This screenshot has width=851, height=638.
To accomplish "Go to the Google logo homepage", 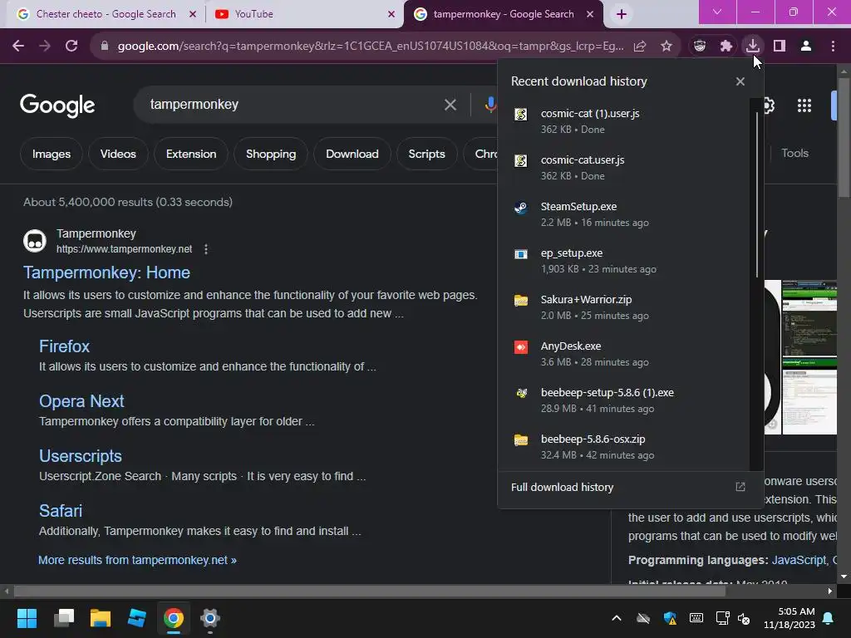I will 57,106.
